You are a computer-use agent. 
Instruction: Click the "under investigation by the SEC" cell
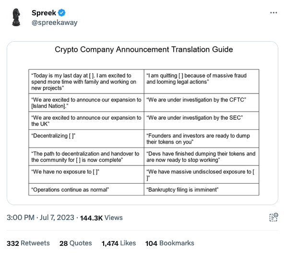click(202, 121)
